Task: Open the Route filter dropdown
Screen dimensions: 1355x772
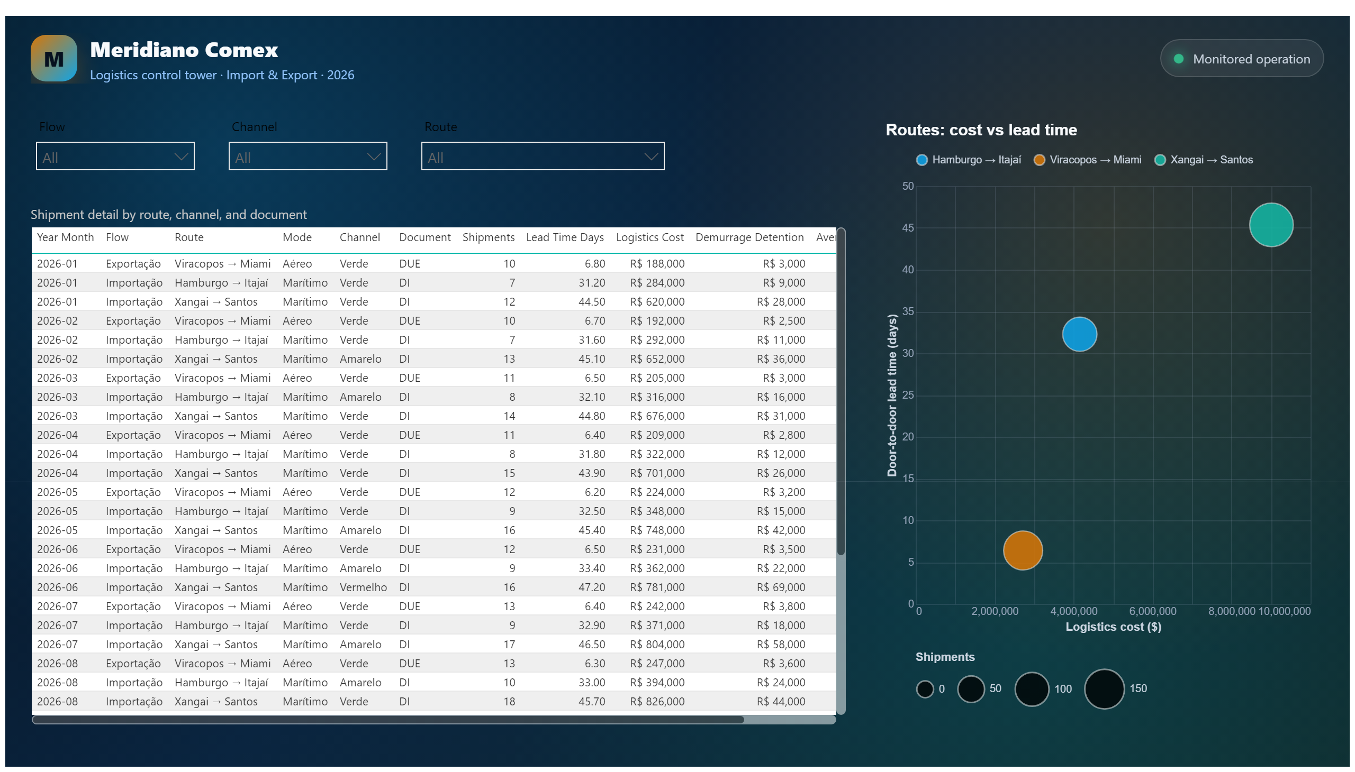Action: 543,156
